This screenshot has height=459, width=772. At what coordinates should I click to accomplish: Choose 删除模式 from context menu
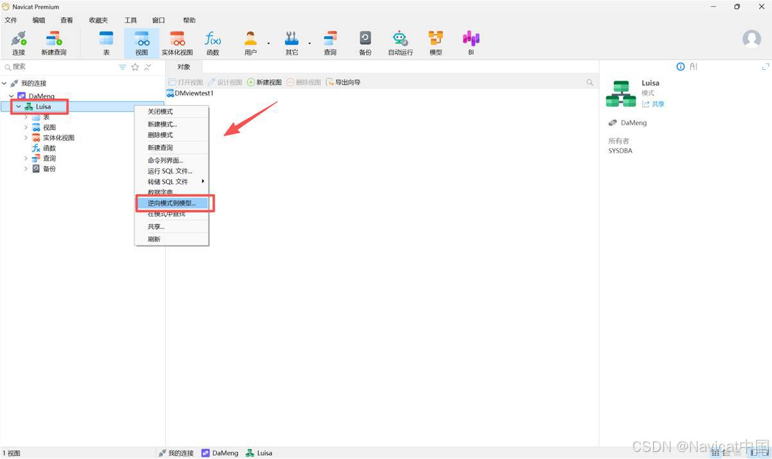(171, 135)
